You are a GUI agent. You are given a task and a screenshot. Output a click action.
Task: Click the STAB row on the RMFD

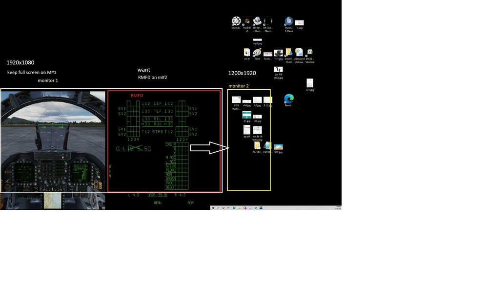[158, 132]
